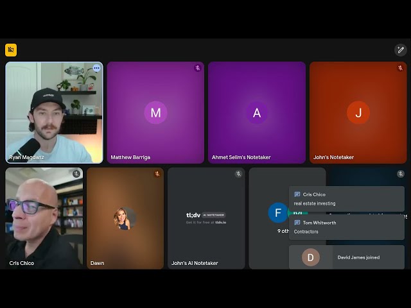Click the muted mic icon on Dawn's tile
Image resolution: width=411 pixels, height=308 pixels.
(157, 174)
